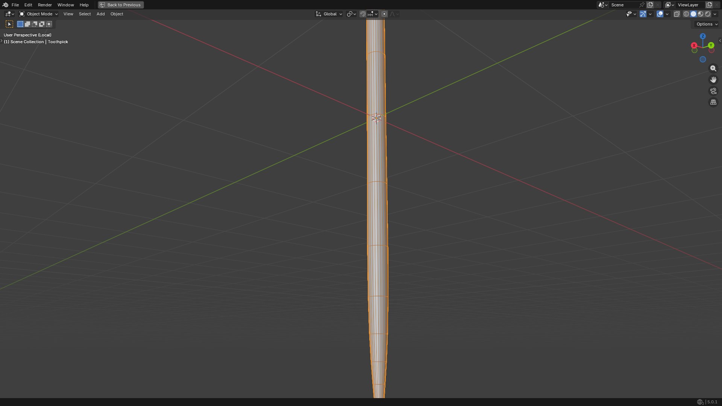Image resolution: width=722 pixels, height=406 pixels.
Task: Switch to Solid shading
Action: pyautogui.click(x=693, y=14)
